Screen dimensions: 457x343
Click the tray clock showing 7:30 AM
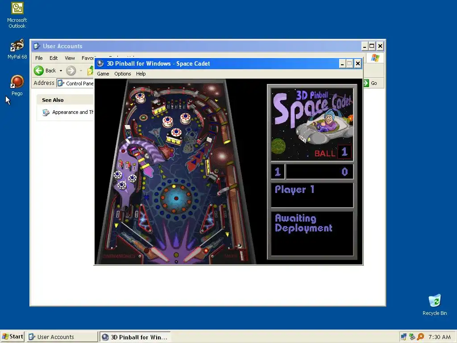click(440, 337)
